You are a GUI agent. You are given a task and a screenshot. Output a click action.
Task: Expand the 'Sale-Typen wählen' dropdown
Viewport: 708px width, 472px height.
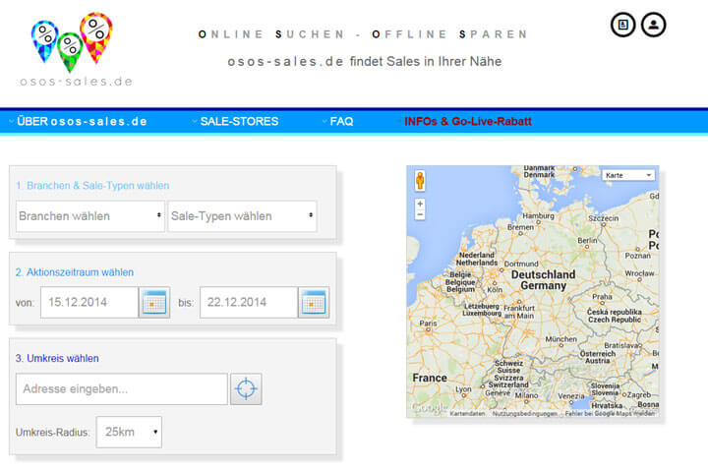pyautogui.click(x=242, y=216)
